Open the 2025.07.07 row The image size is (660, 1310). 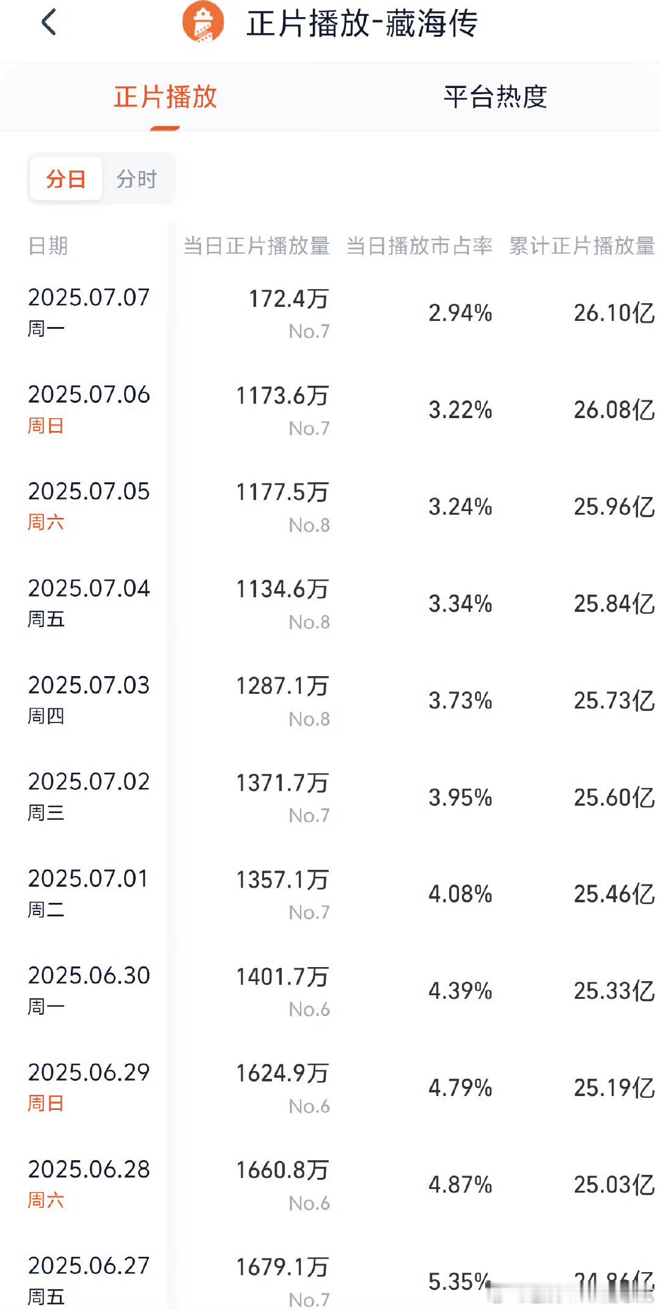click(330, 313)
